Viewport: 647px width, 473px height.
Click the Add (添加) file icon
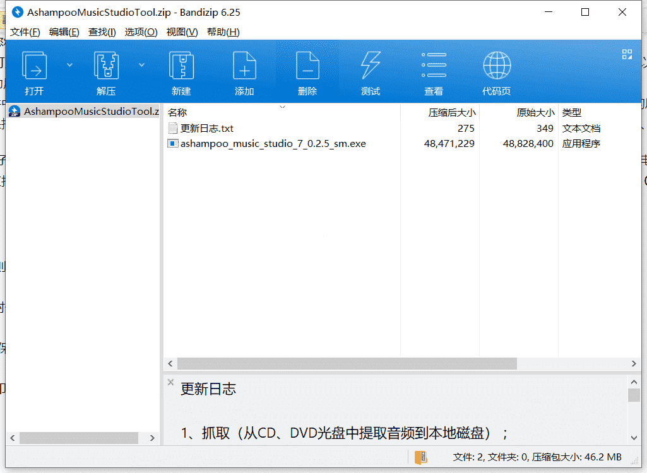[244, 66]
